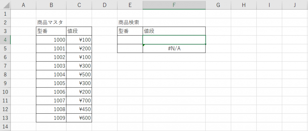This screenshot has height=131, width=308.
Task: Select cell containing 商品検索 title
Action: click(130, 22)
